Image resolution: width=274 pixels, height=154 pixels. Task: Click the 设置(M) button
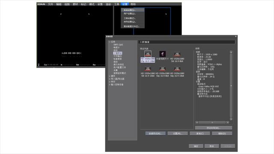pos(178,133)
